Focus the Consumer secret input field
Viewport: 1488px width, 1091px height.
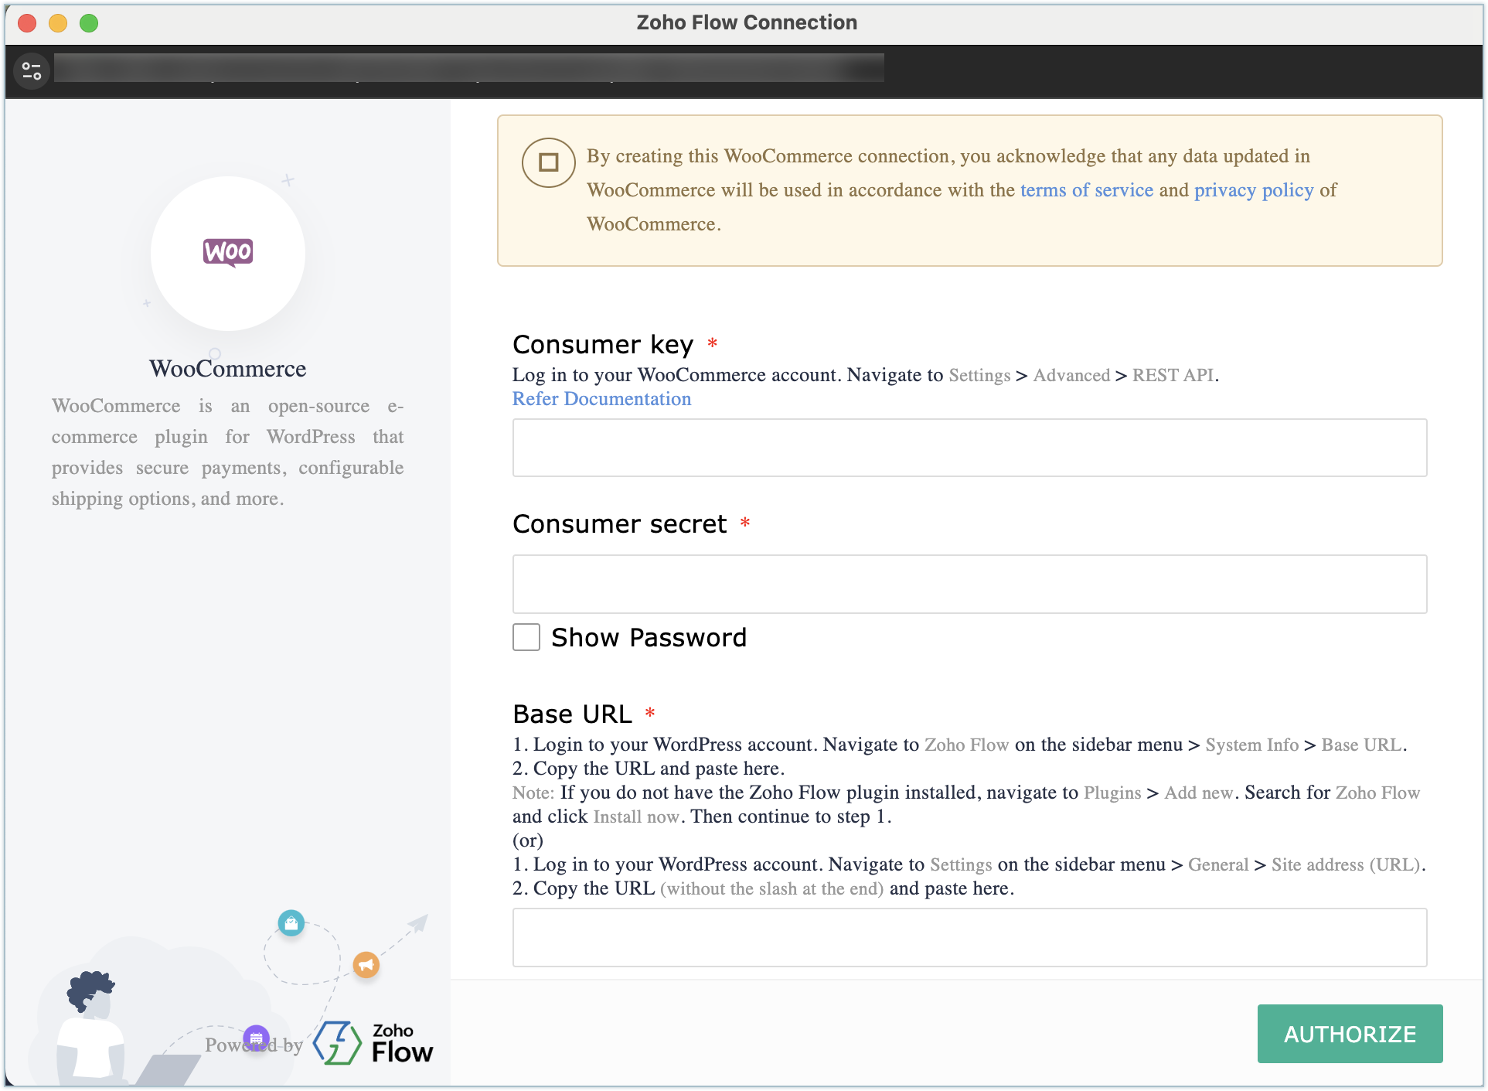point(969,584)
